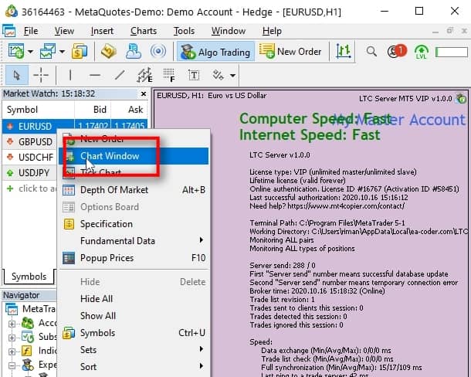This screenshot has height=377, width=471.
Task: Switch to the Symbols tab
Action: 29,277
